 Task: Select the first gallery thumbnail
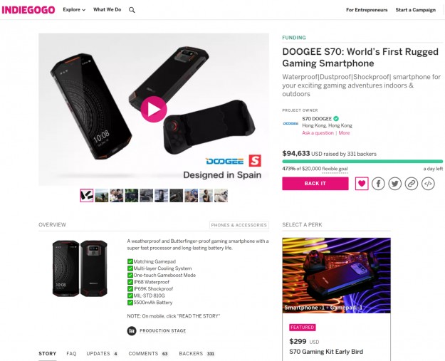87,195
